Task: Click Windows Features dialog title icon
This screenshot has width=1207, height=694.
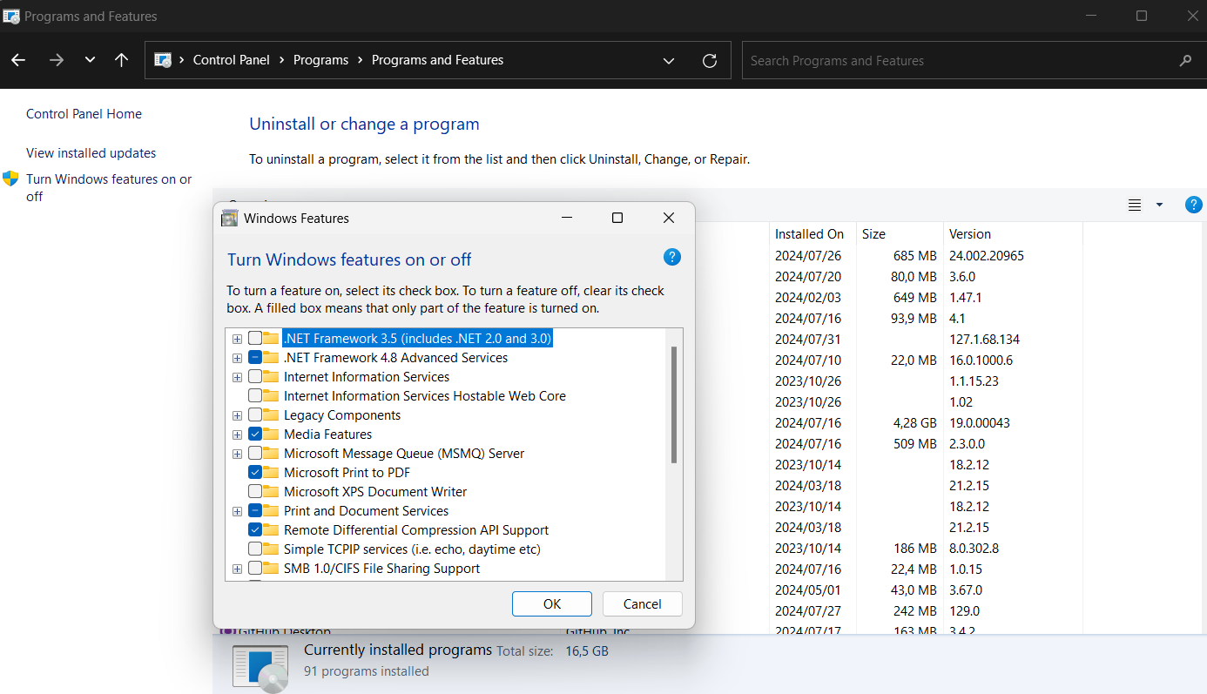Action: [230, 218]
